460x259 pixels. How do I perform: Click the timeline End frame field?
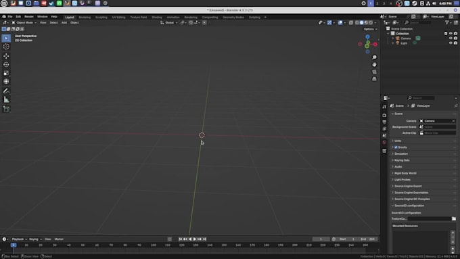368,239
